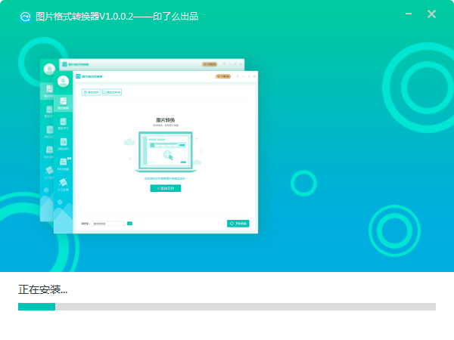The height and width of the screenshot is (340, 454).
Task: Select the 格式转换 sidebar icon in the preview
Action: (x=64, y=103)
